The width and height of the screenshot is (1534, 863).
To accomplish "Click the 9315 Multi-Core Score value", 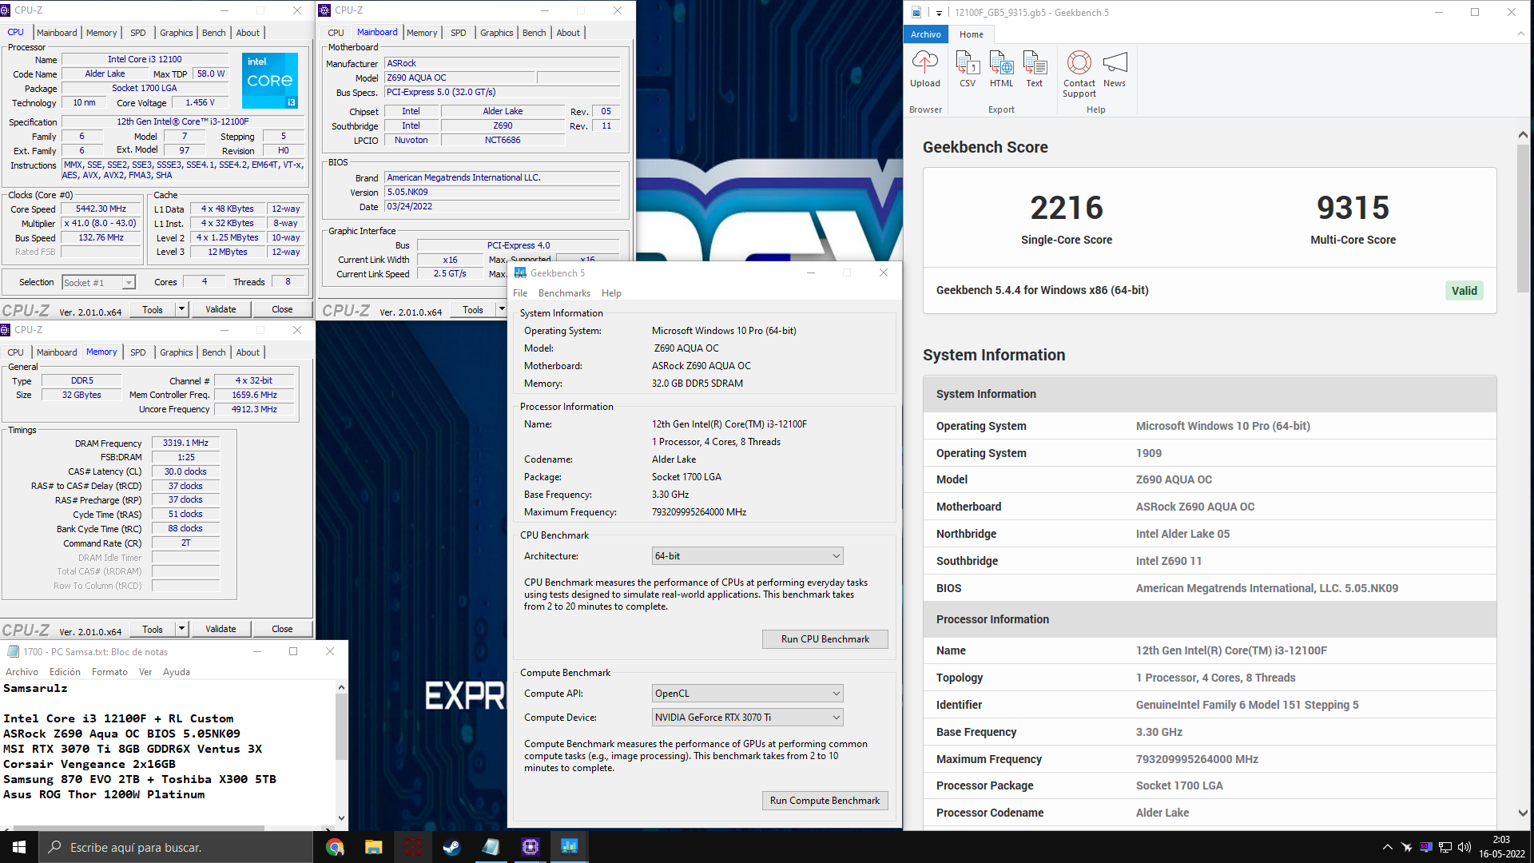I will tap(1353, 208).
